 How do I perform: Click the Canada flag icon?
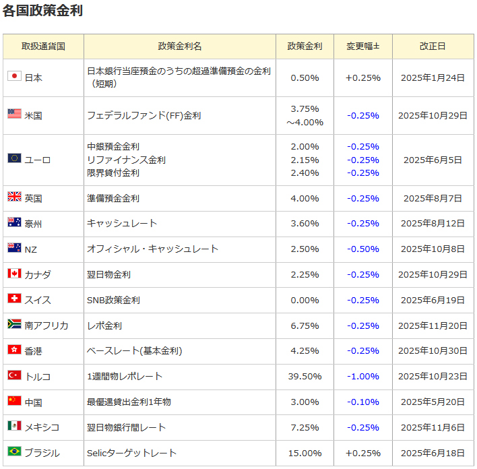point(14,274)
